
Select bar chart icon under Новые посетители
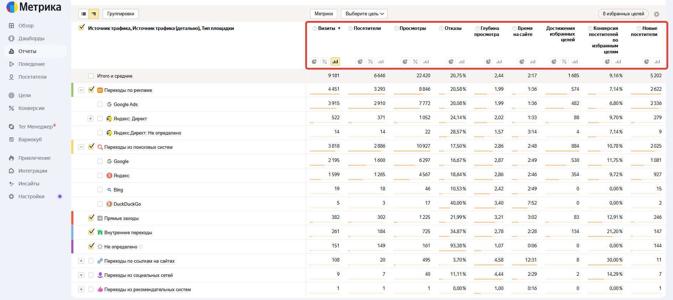pyautogui.click(x=657, y=62)
